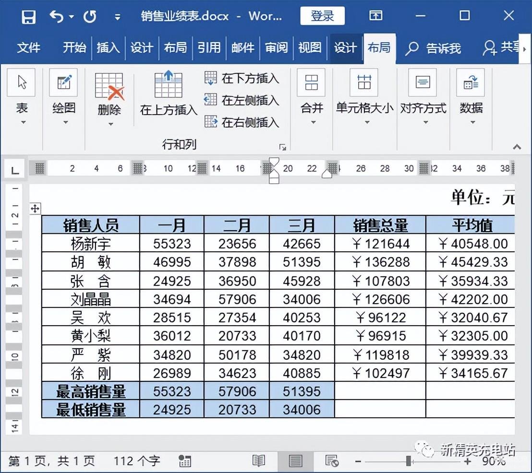
Task: Expand the 对齐方式 dropdown arrow
Action: coord(425,122)
